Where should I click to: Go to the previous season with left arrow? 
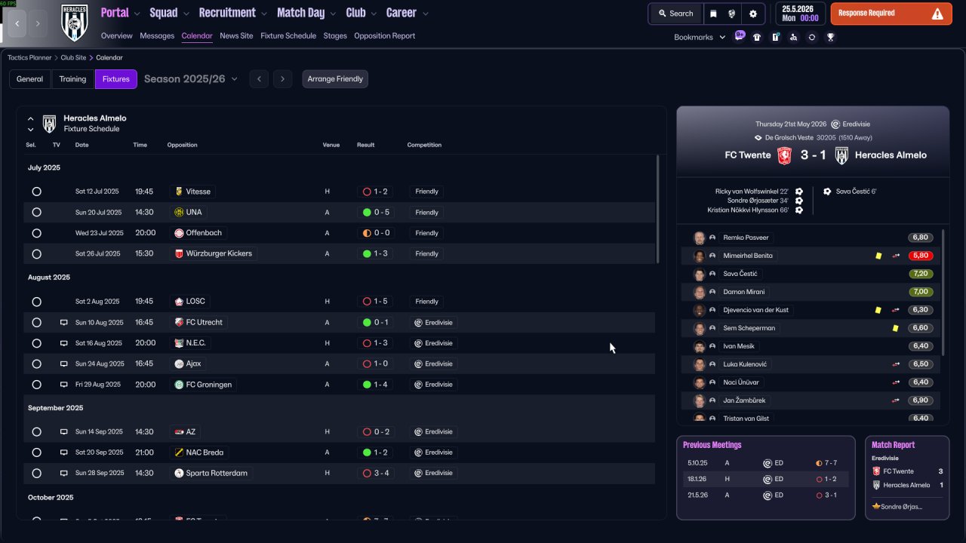pos(259,79)
